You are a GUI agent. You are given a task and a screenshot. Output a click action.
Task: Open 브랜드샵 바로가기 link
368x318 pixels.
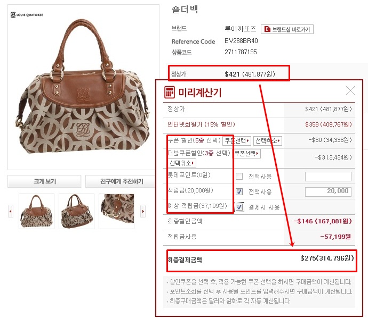287,29
